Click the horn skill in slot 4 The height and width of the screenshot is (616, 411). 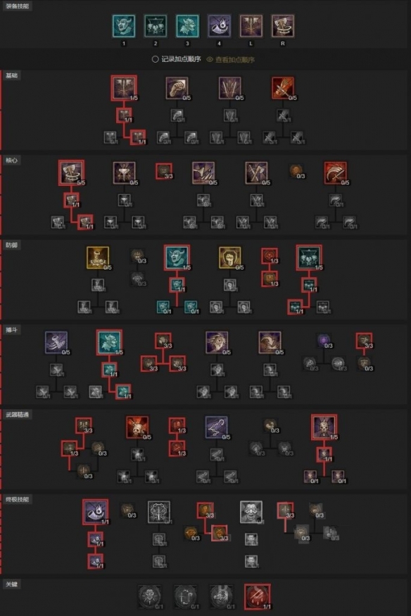click(x=219, y=26)
